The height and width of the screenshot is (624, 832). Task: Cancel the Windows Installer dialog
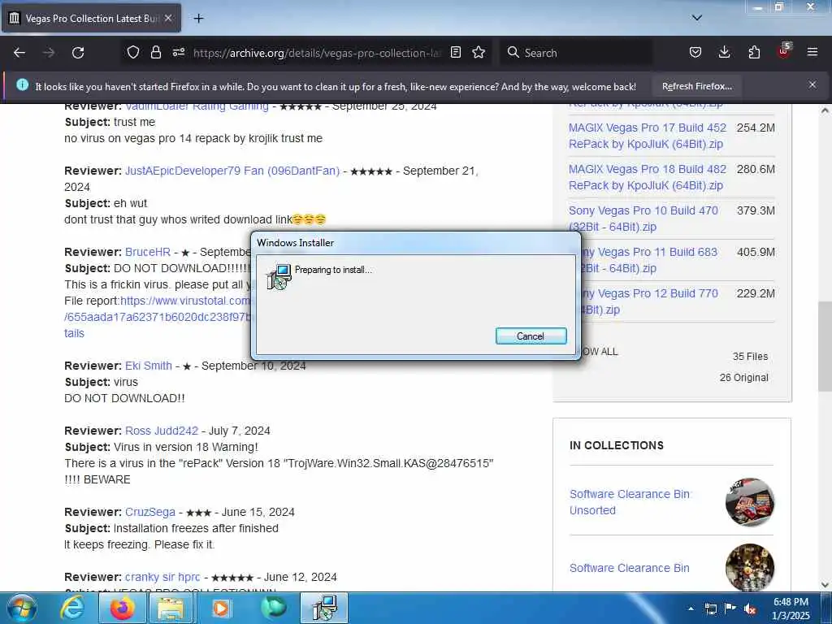pyautogui.click(x=531, y=336)
